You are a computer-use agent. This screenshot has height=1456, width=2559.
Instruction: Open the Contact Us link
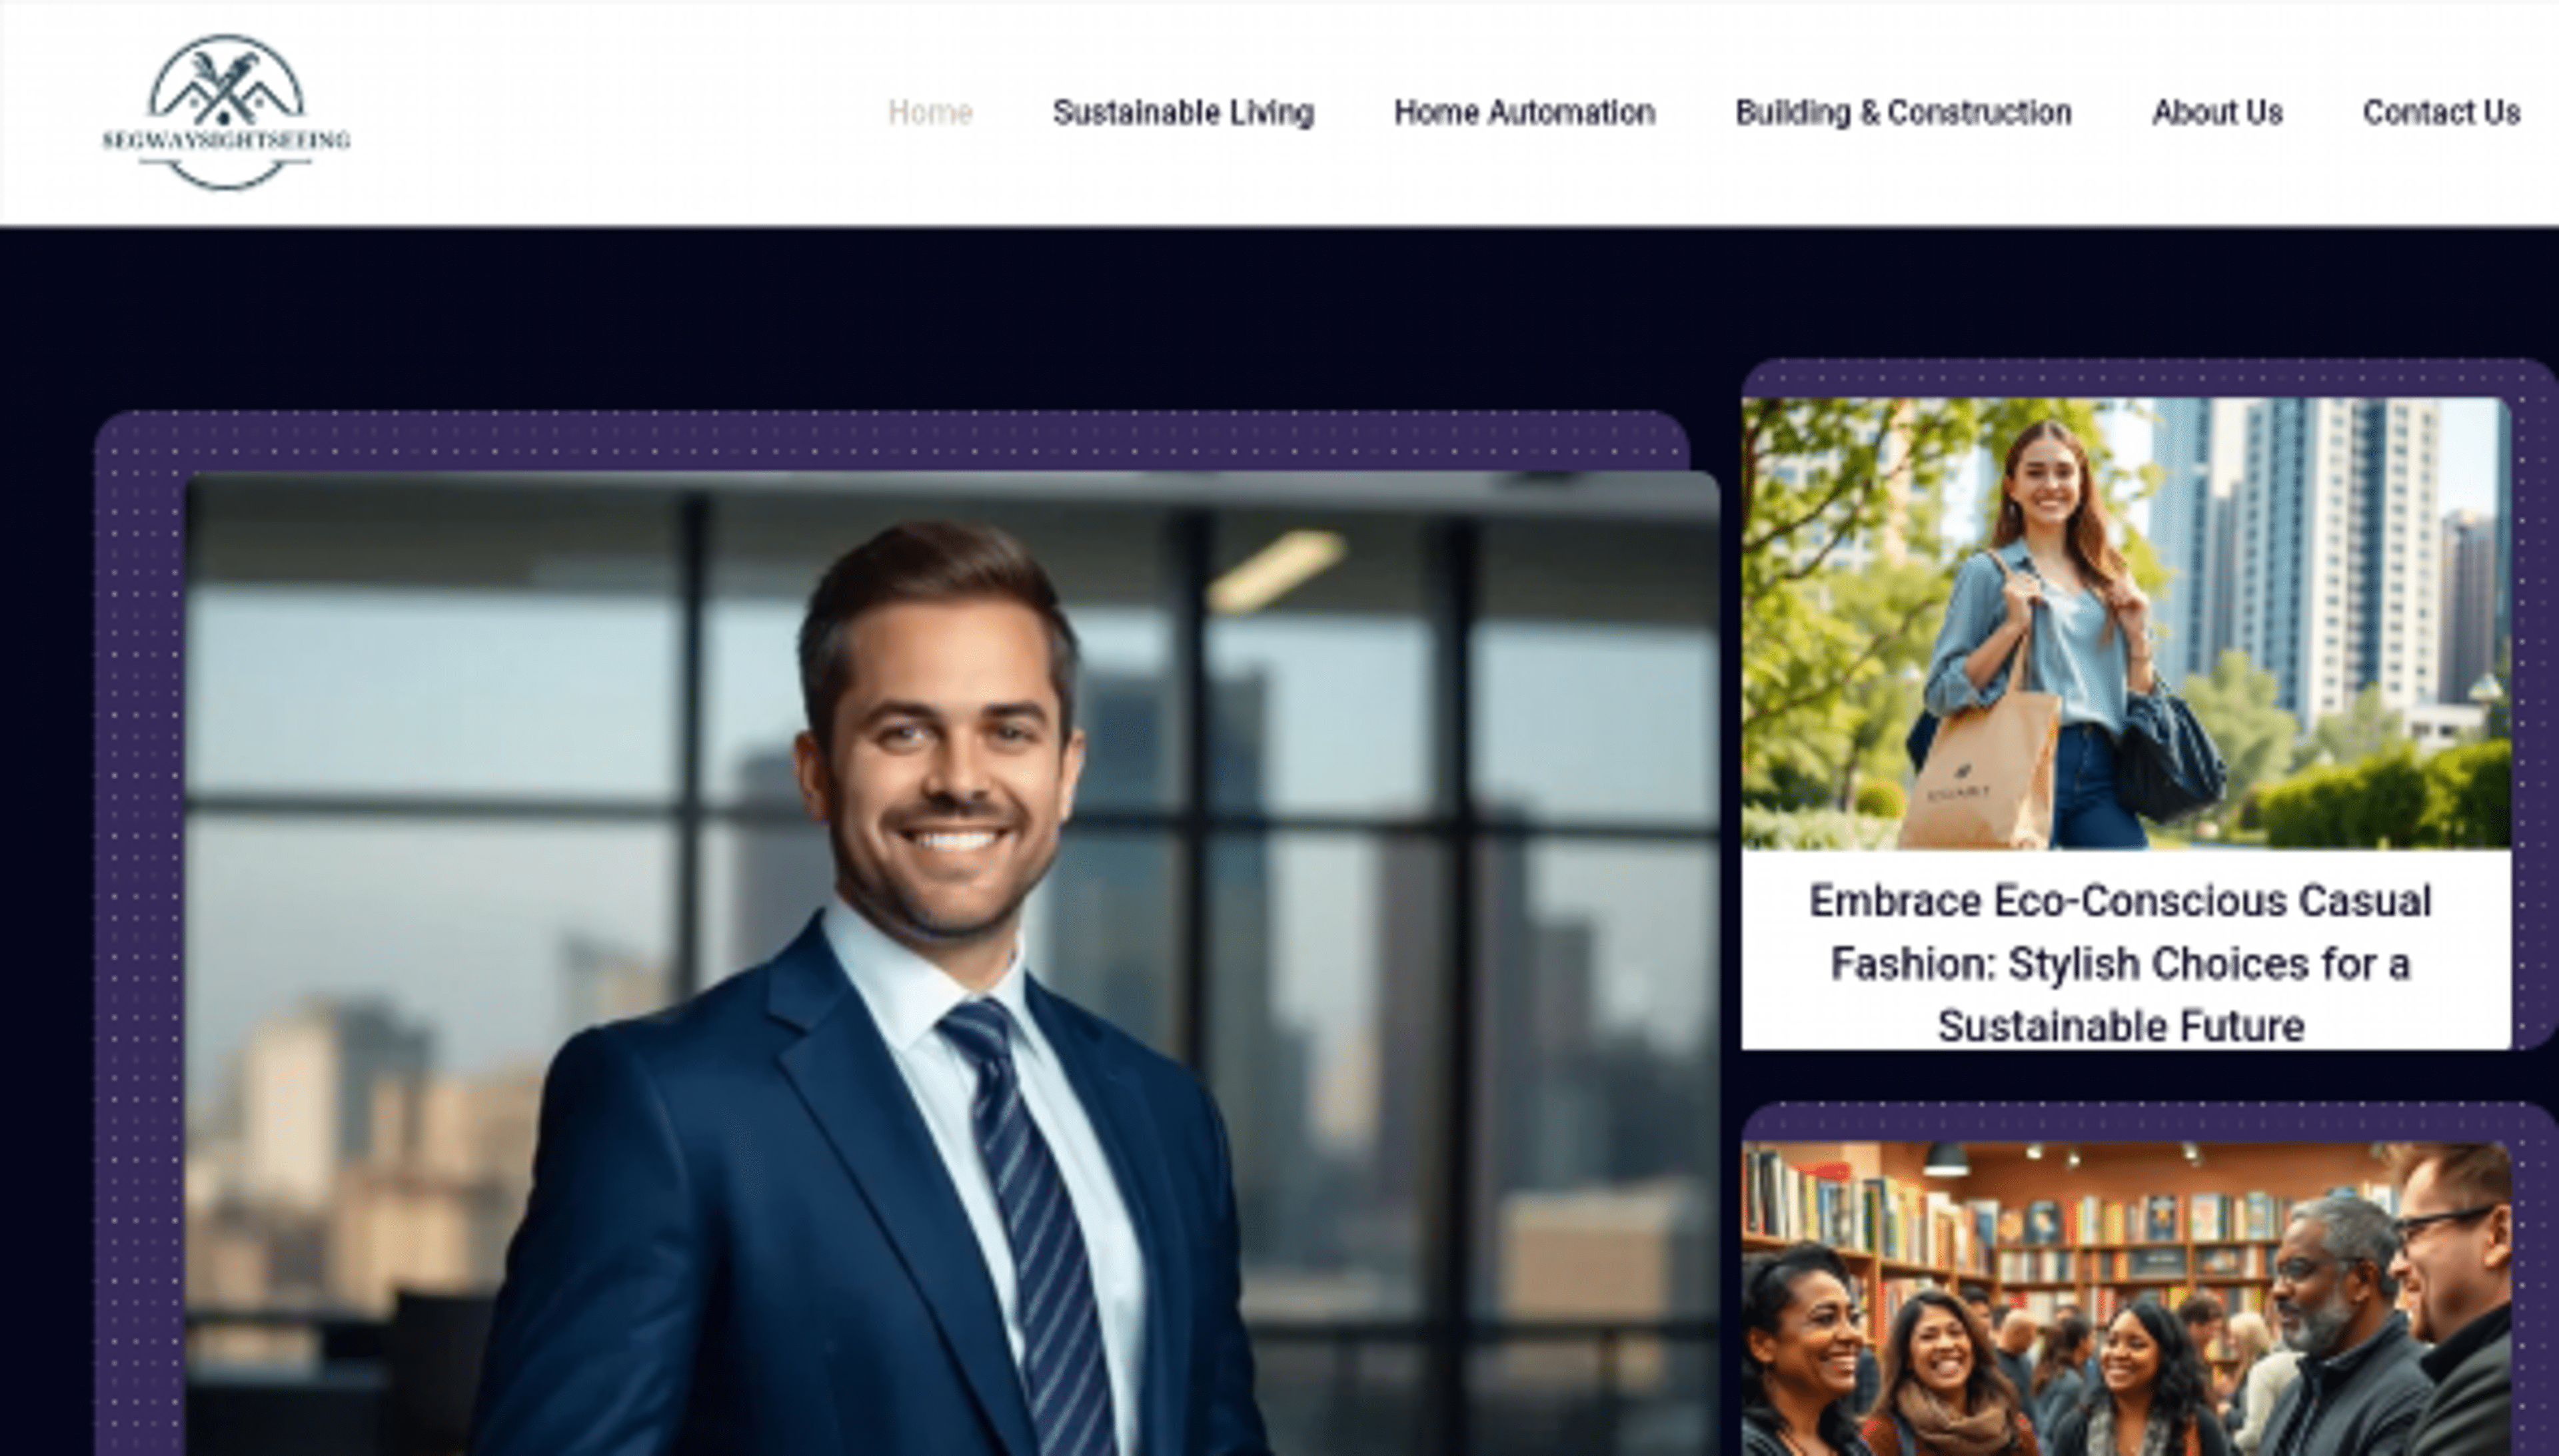click(2441, 112)
